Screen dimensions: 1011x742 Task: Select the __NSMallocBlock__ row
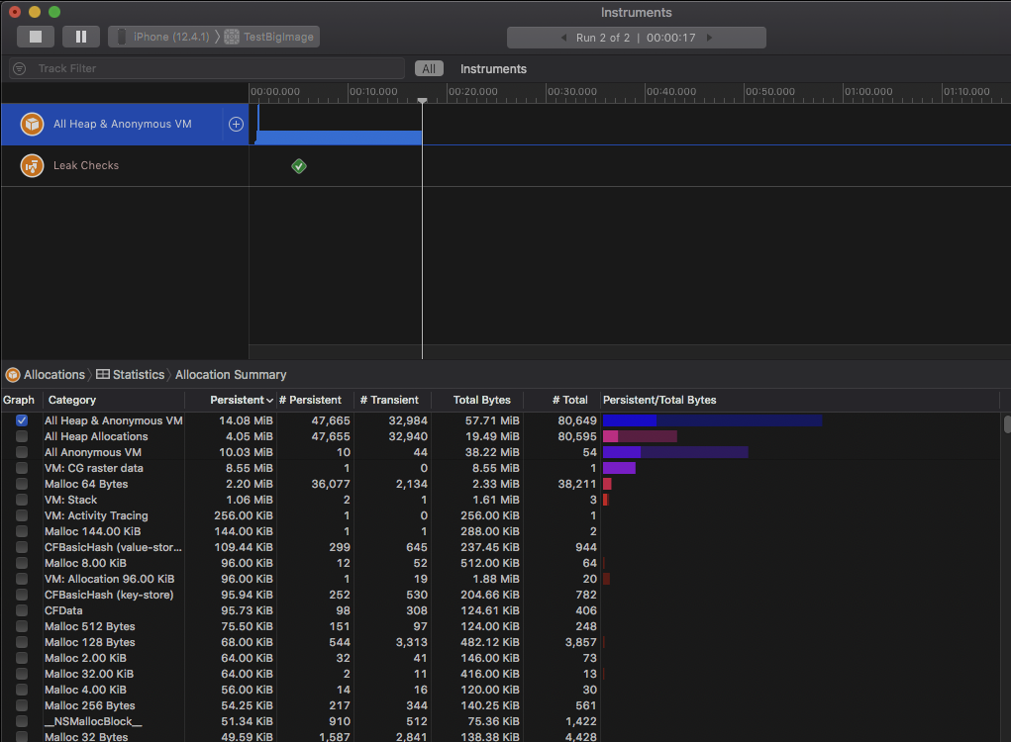500,721
